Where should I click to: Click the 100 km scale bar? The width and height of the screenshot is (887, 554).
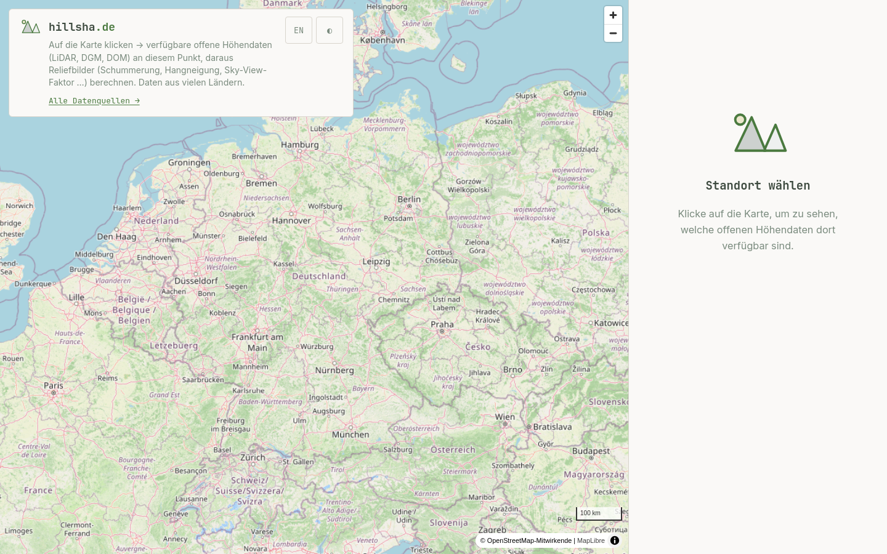pos(599,513)
